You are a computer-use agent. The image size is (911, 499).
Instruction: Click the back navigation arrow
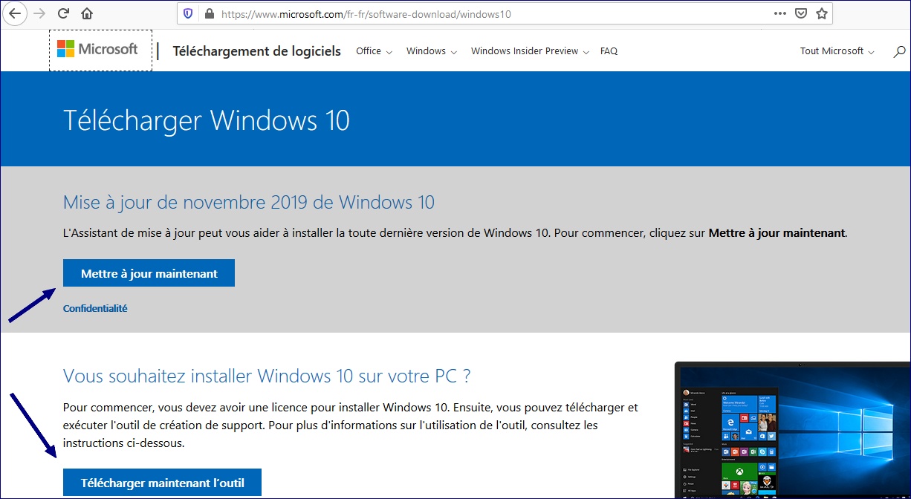coord(15,13)
